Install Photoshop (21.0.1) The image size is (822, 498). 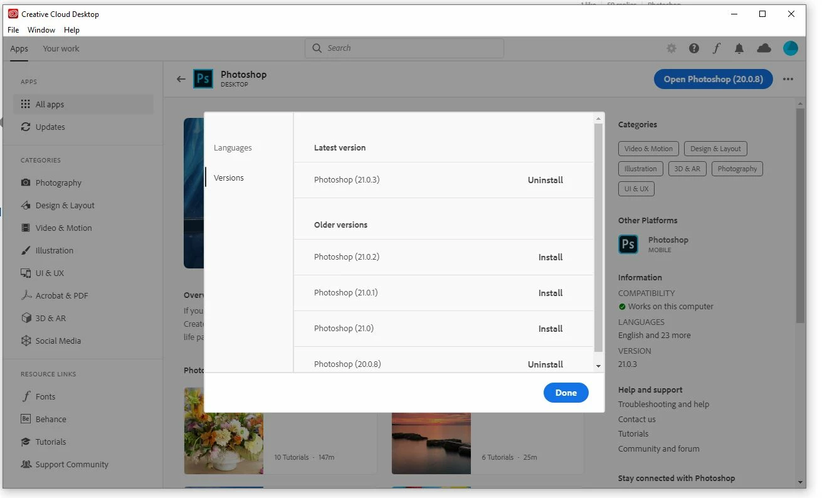[x=551, y=293]
